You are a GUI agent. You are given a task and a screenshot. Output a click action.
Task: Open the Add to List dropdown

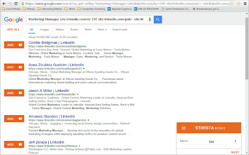[x=222, y=141]
